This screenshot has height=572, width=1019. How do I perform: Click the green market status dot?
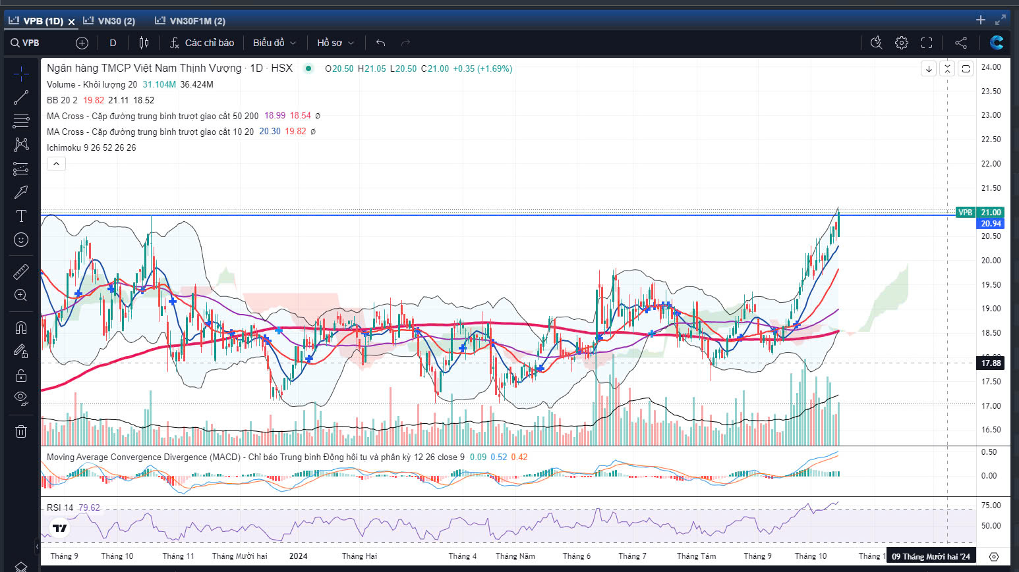308,68
